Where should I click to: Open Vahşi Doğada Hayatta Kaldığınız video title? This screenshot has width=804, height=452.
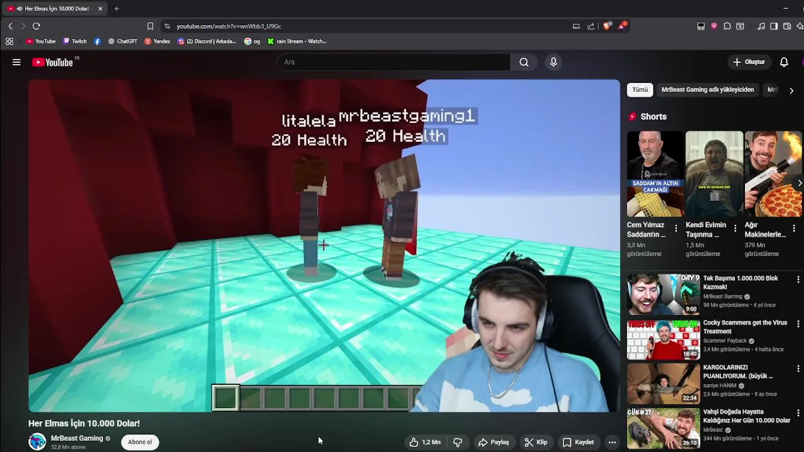[x=747, y=416]
